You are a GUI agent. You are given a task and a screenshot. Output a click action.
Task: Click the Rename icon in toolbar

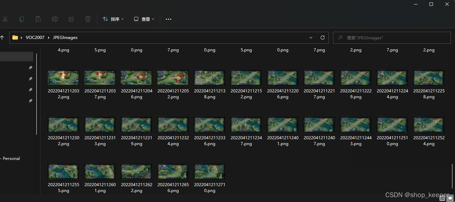(55, 19)
